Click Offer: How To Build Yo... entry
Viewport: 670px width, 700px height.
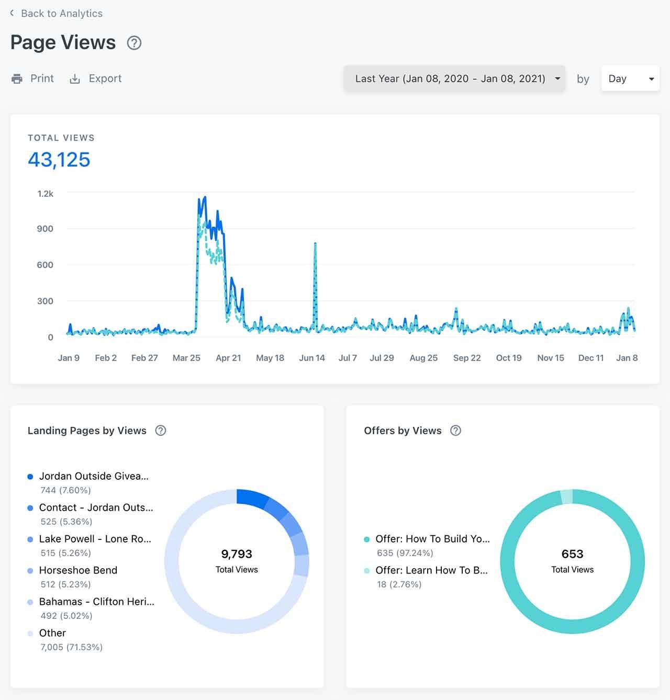(433, 539)
